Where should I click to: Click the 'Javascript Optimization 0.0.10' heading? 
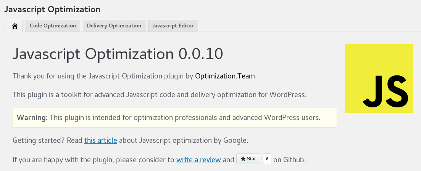[118, 54]
